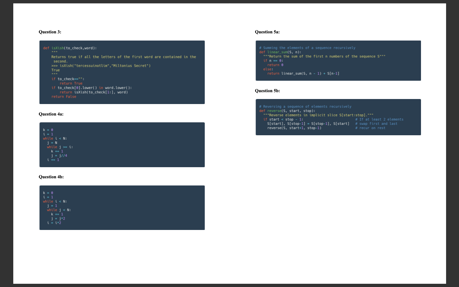
Task: Click the "# If at least 2 elements" comment
Action: (x=379, y=119)
